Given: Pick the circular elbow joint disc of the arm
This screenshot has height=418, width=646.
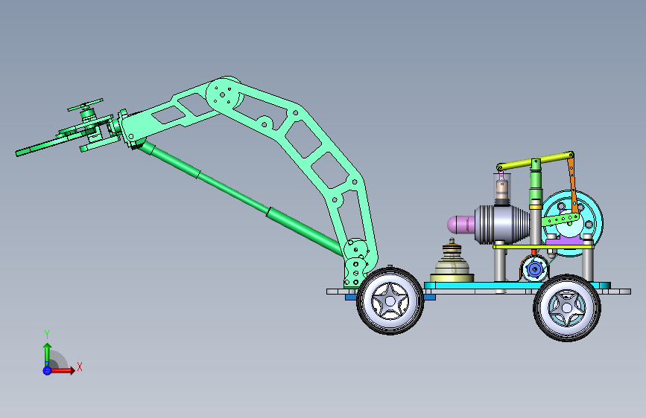Looking at the screenshot, I should pyautogui.click(x=223, y=95).
